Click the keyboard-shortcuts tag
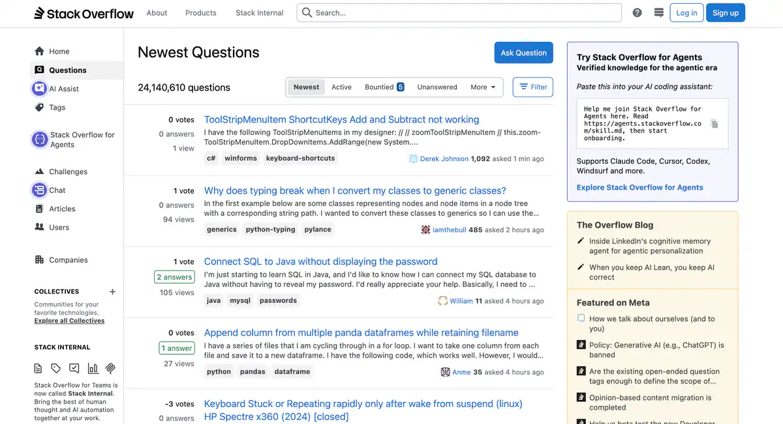The height and width of the screenshot is (424, 783). (x=300, y=158)
